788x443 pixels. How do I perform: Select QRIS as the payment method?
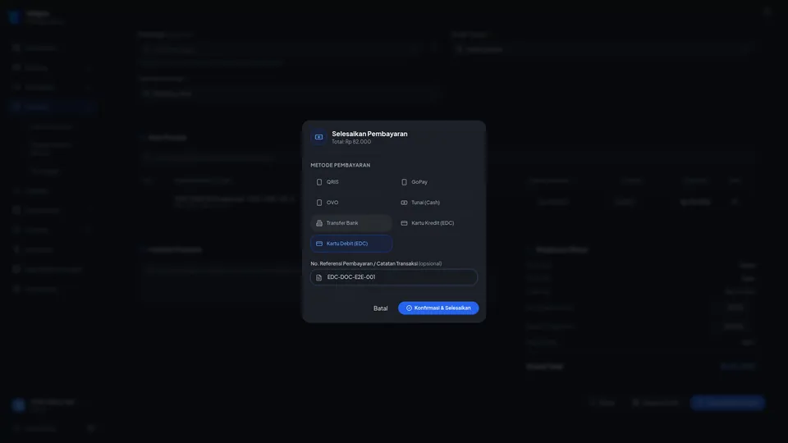(x=351, y=182)
